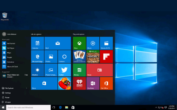Open the Calendar tile
Screen dimensions: 177x110
click(37, 43)
